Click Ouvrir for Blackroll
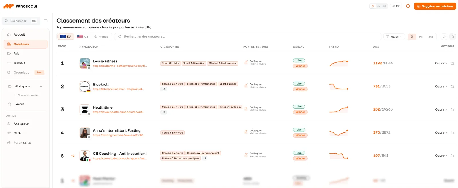 click(441, 87)
